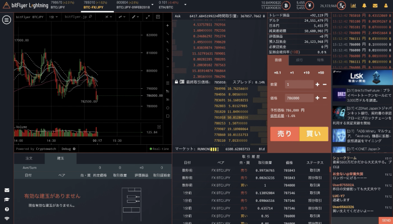
Task: Add +10 to the order quantity
Action: (306, 73)
